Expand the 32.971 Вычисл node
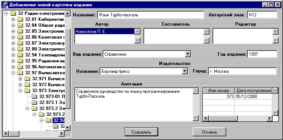The height and width of the screenshot is (140, 283). pyautogui.click(x=20, y=79)
